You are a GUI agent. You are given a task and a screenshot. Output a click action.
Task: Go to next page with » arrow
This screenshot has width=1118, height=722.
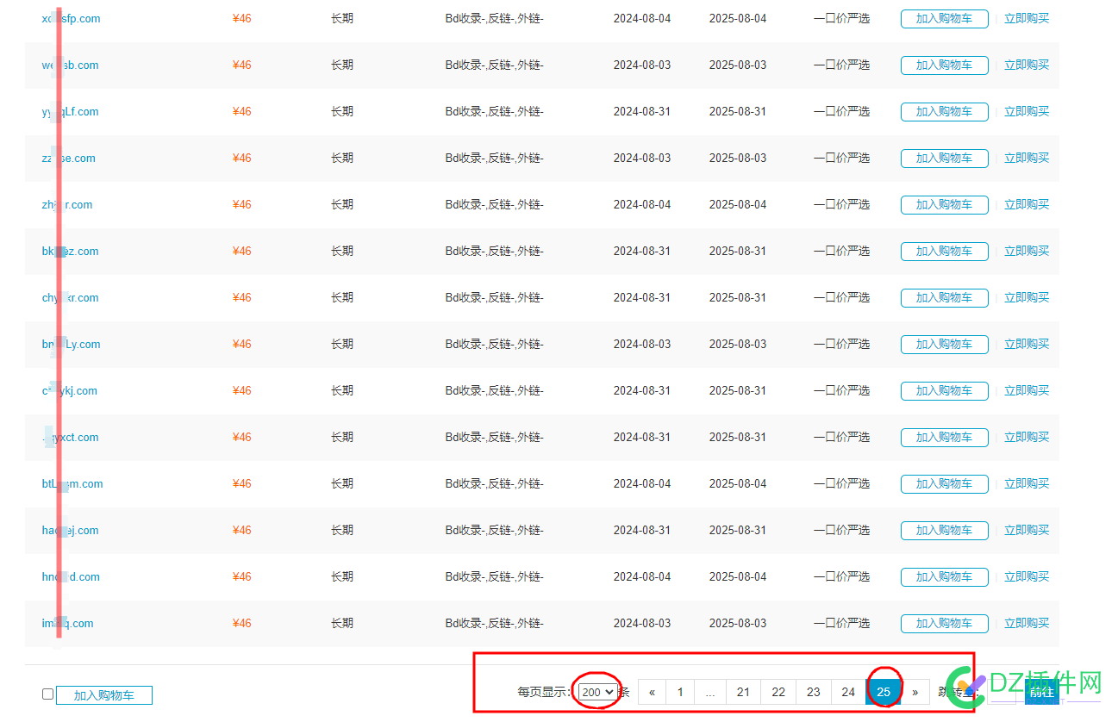tap(915, 692)
